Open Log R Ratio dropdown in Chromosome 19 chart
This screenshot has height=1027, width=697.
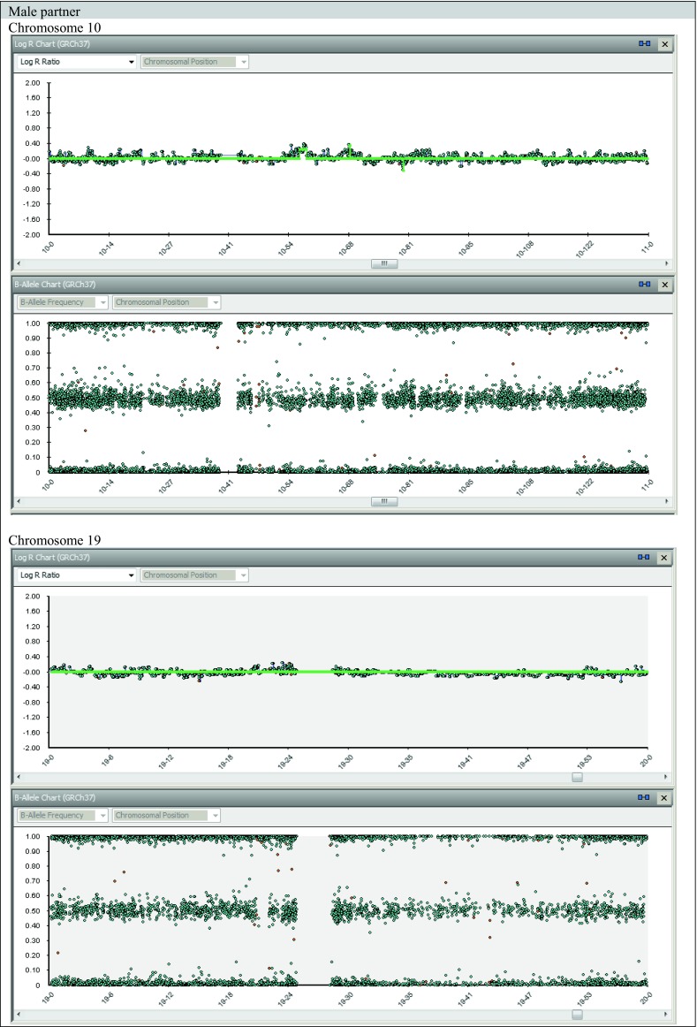tap(77, 575)
